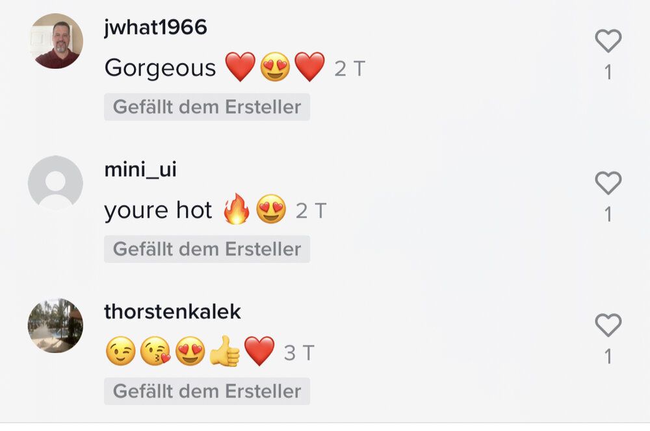The height and width of the screenshot is (431, 650).
Task: Open thorstenkalek's palm tree profile picture
Action: pyautogui.click(x=55, y=325)
